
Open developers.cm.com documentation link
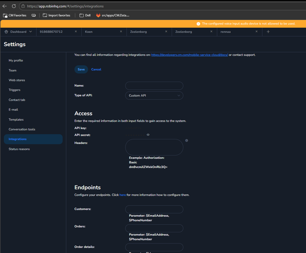[x=189, y=55]
